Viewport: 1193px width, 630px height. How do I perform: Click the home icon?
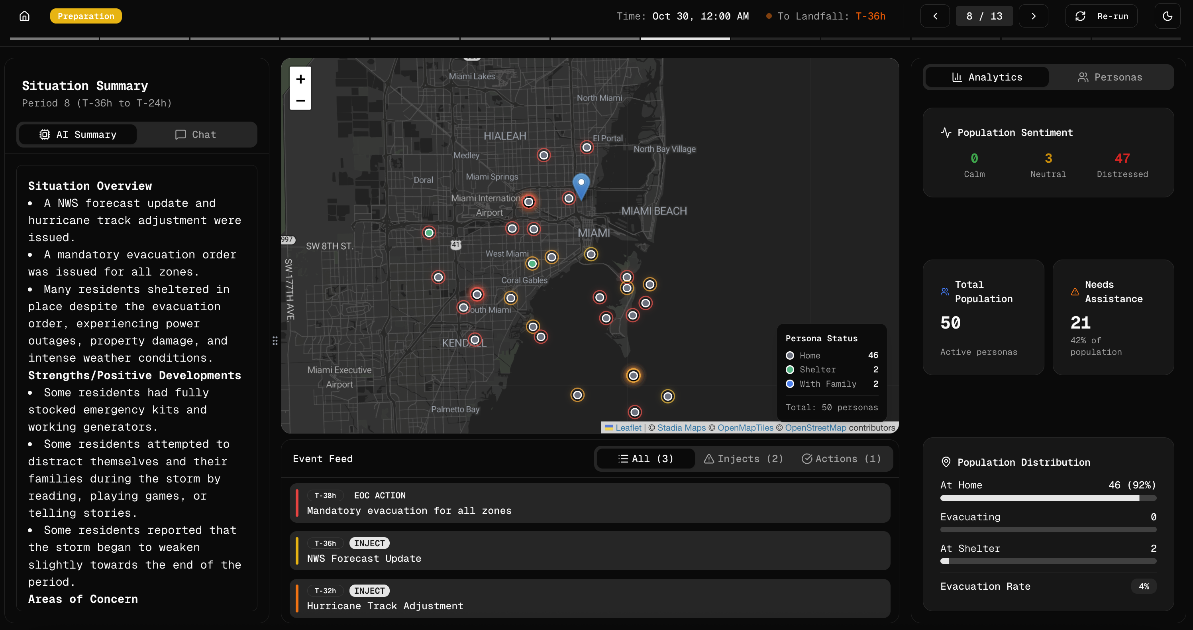coord(25,16)
